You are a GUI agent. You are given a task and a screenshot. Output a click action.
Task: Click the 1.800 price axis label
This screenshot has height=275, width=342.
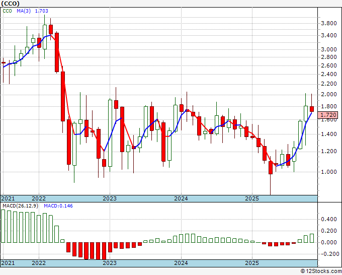329,107
